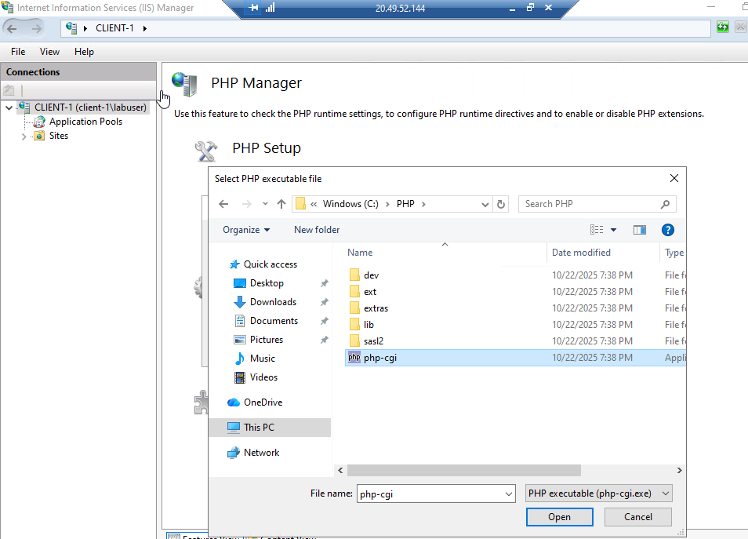Select CLIENT-1 (client-1\labuser) node
Screen dimensions: 748x539
[90, 107]
